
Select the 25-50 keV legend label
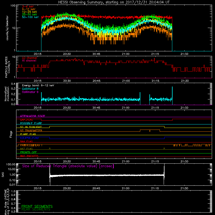(30, 15)
